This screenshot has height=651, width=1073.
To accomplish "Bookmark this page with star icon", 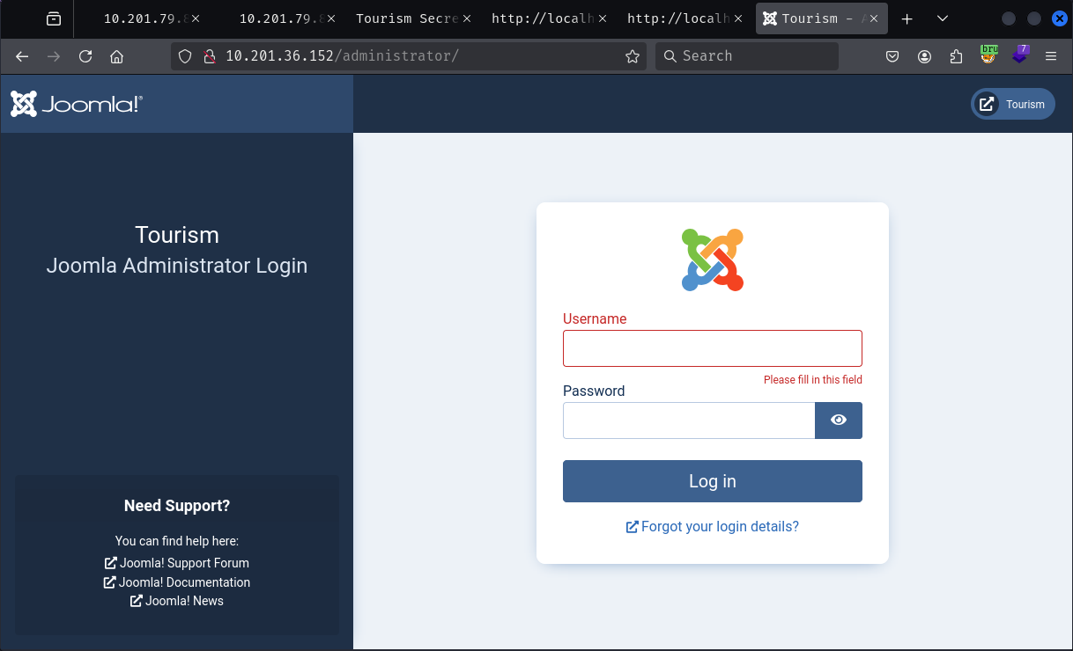I will tap(632, 56).
